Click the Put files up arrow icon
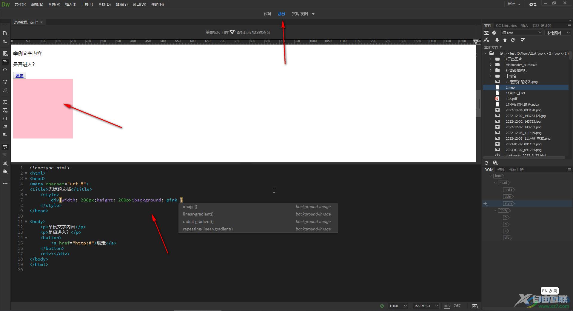 (x=505, y=40)
